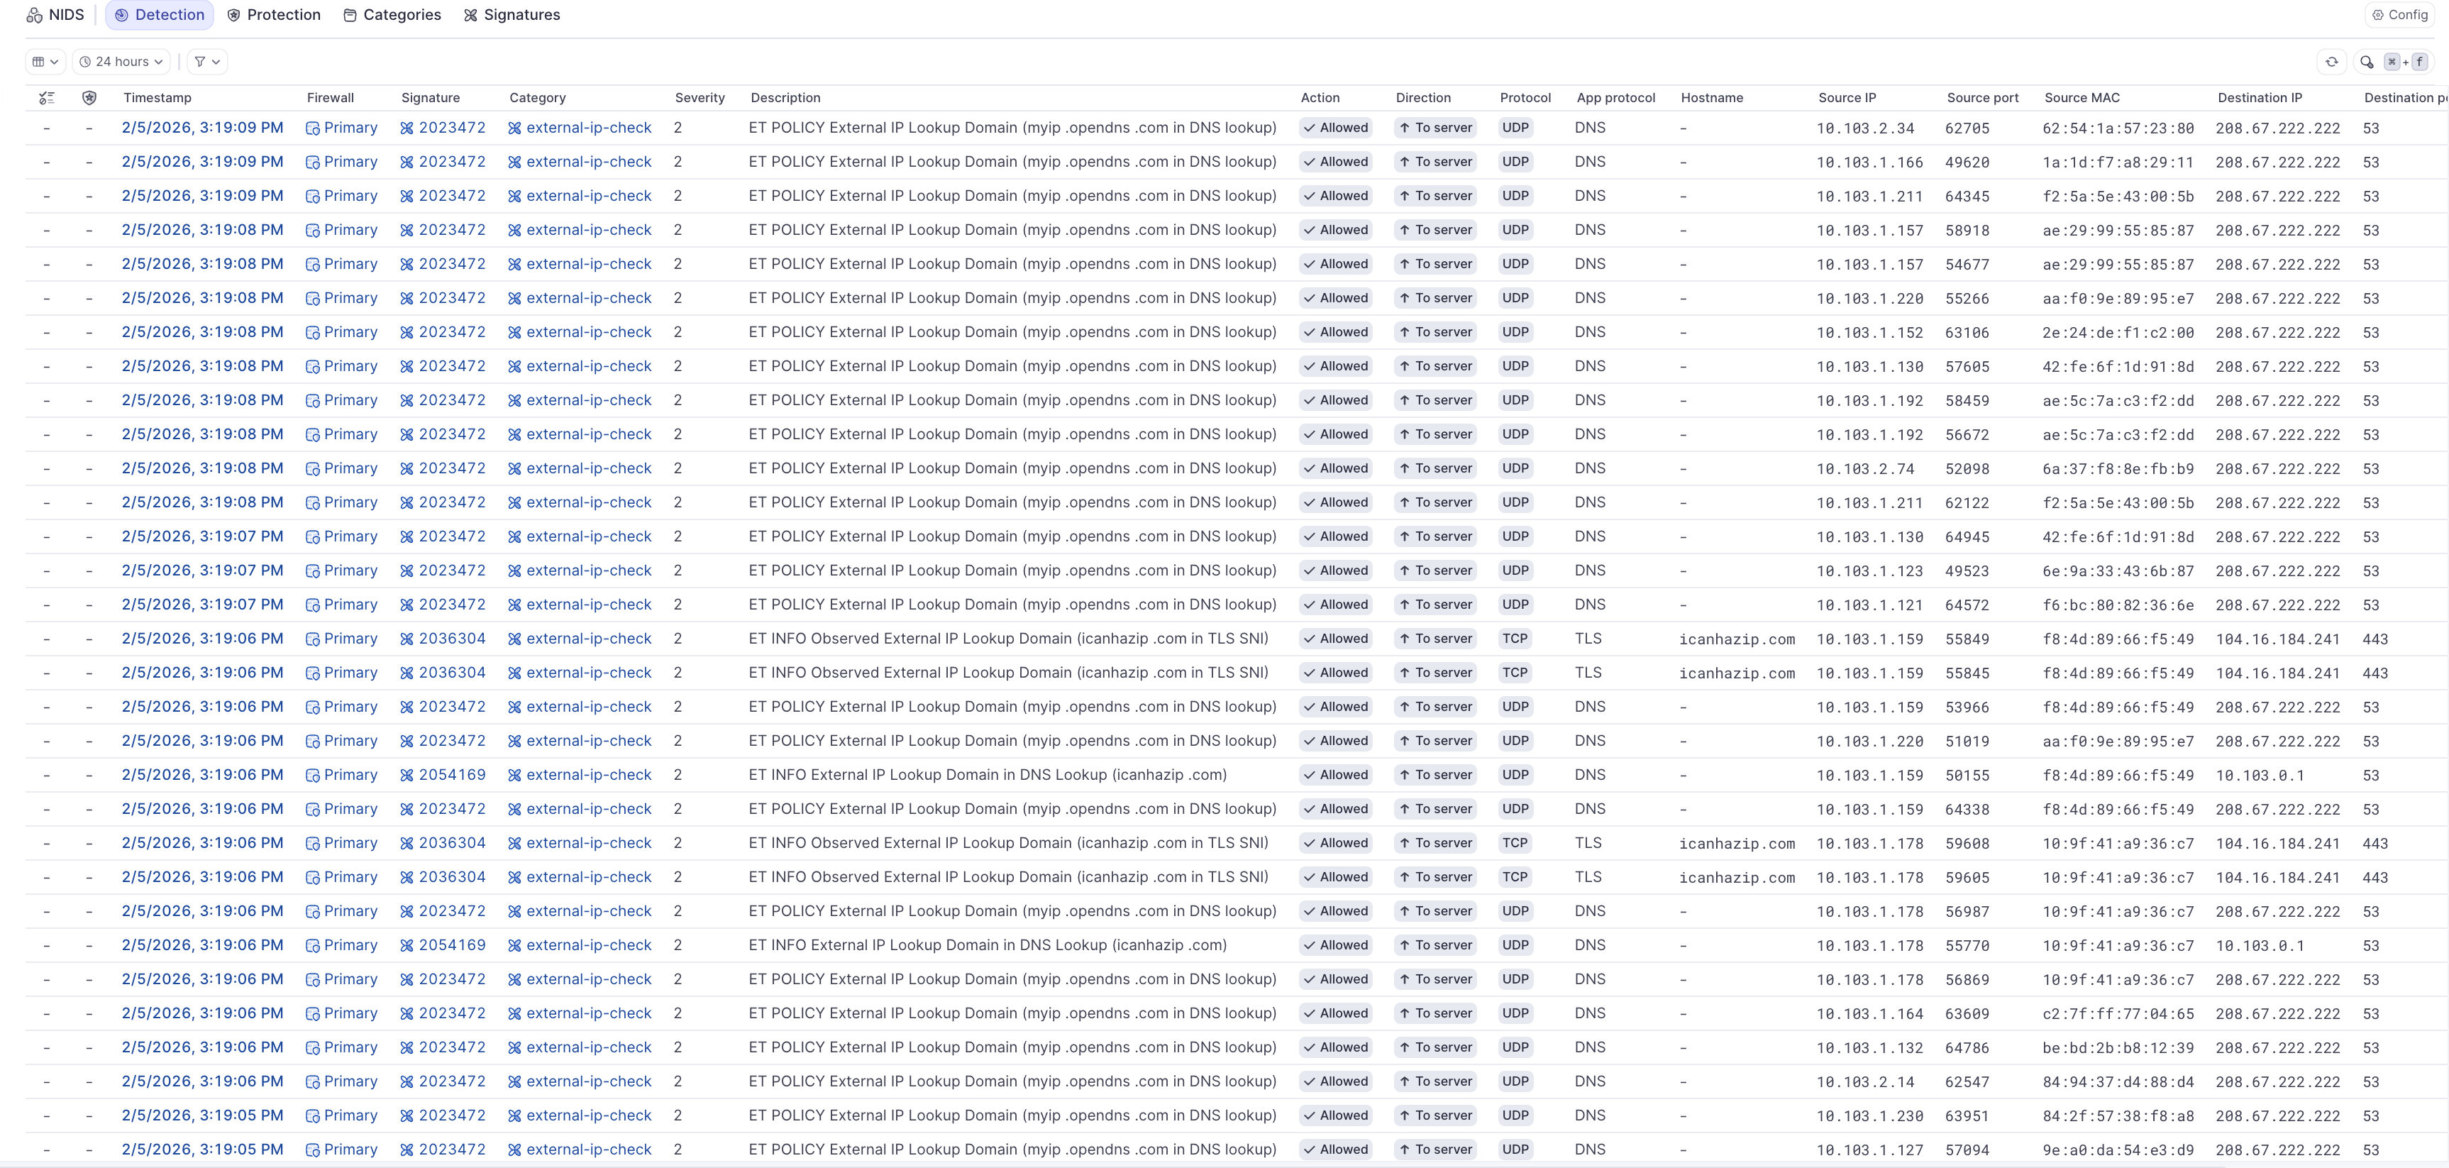The height and width of the screenshot is (1168, 2449).
Task: Switch to the Protection tab
Action: [x=274, y=15]
